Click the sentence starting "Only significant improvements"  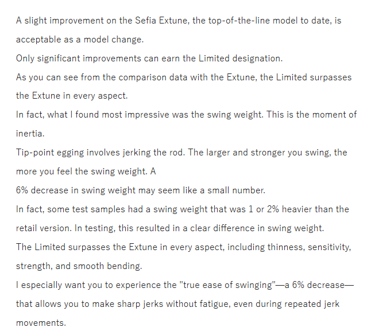[149, 59]
